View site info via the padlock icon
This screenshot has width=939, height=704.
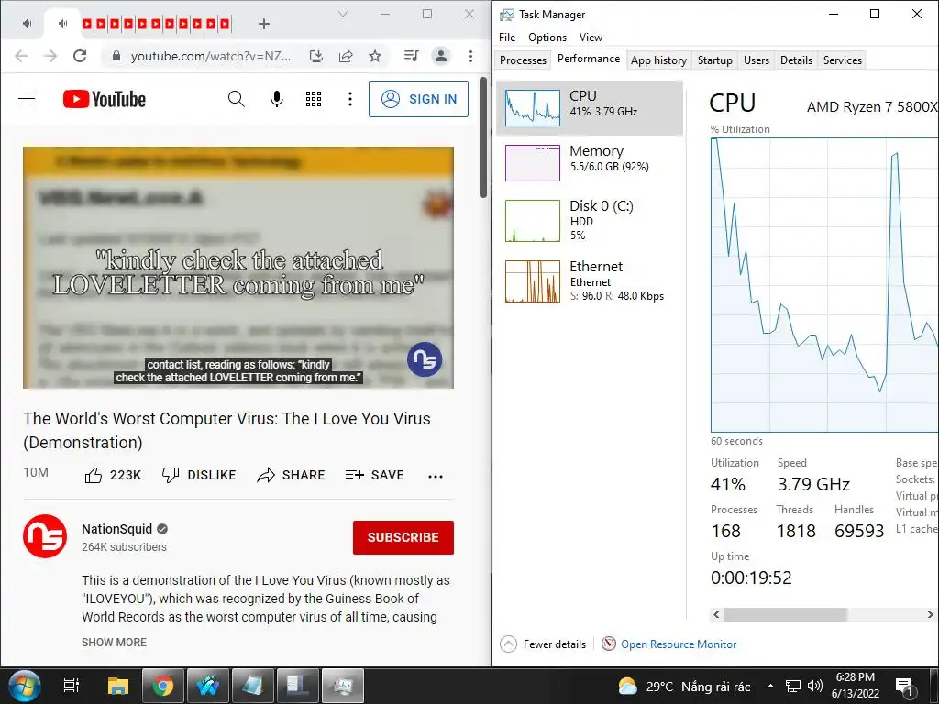[x=116, y=56]
